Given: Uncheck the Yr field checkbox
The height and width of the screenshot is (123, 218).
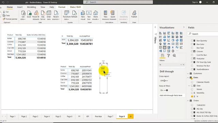Looking at the screenshot, I should pos(192,96).
